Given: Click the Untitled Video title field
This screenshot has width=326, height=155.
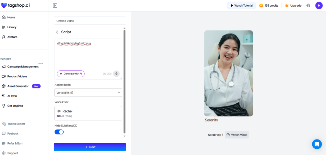Looking at the screenshot, I should 90,21.
